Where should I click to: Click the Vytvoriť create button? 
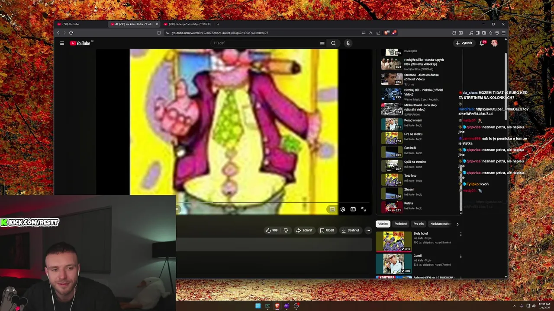point(464,43)
